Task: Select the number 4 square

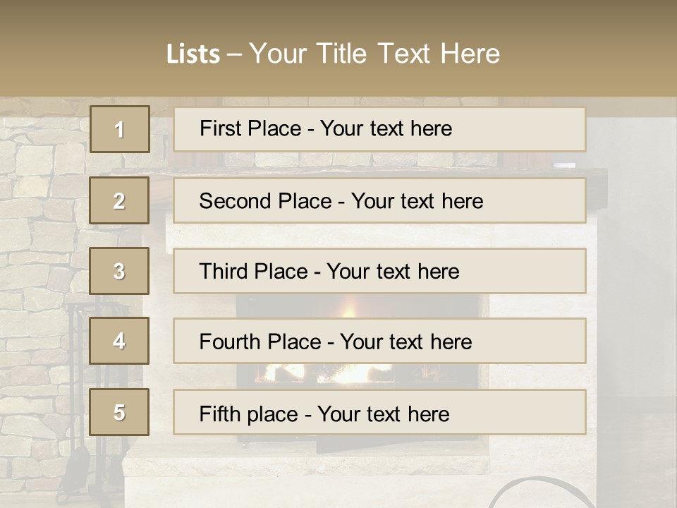Action: tap(120, 341)
